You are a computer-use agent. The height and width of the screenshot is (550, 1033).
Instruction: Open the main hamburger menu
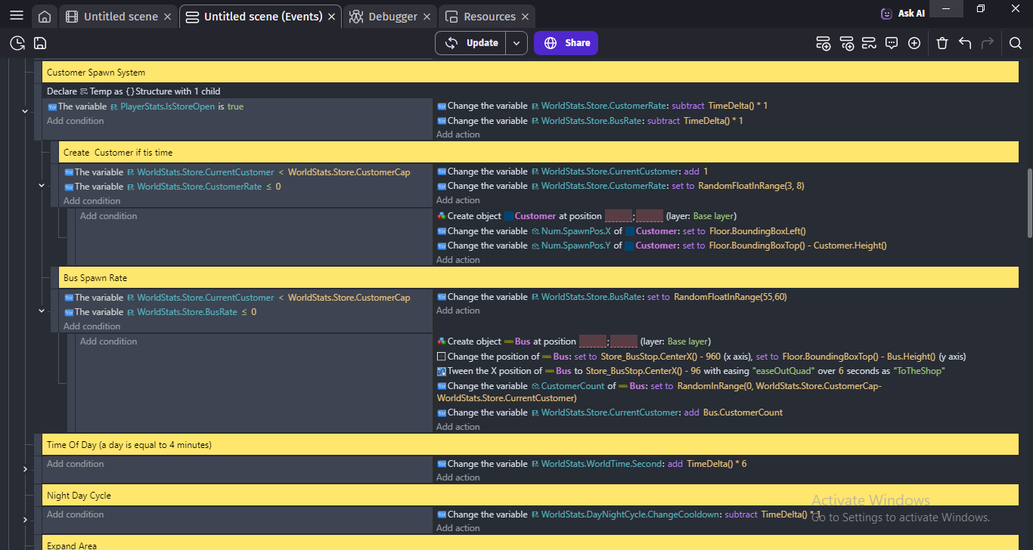(x=17, y=16)
